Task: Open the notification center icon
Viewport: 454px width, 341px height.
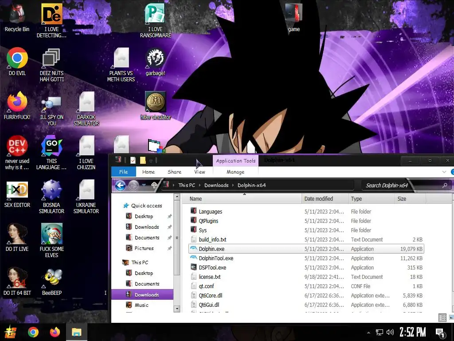Action: point(440,332)
